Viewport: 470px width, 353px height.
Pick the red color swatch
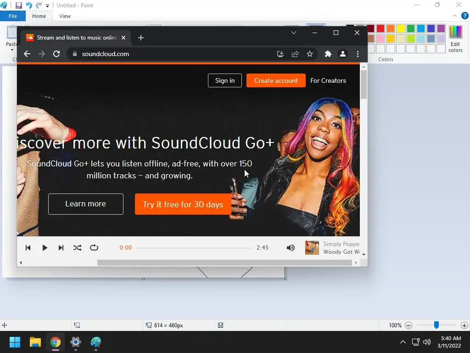[380, 28]
